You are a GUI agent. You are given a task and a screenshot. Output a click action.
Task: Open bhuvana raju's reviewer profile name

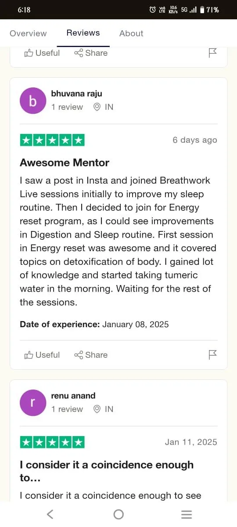76,94
